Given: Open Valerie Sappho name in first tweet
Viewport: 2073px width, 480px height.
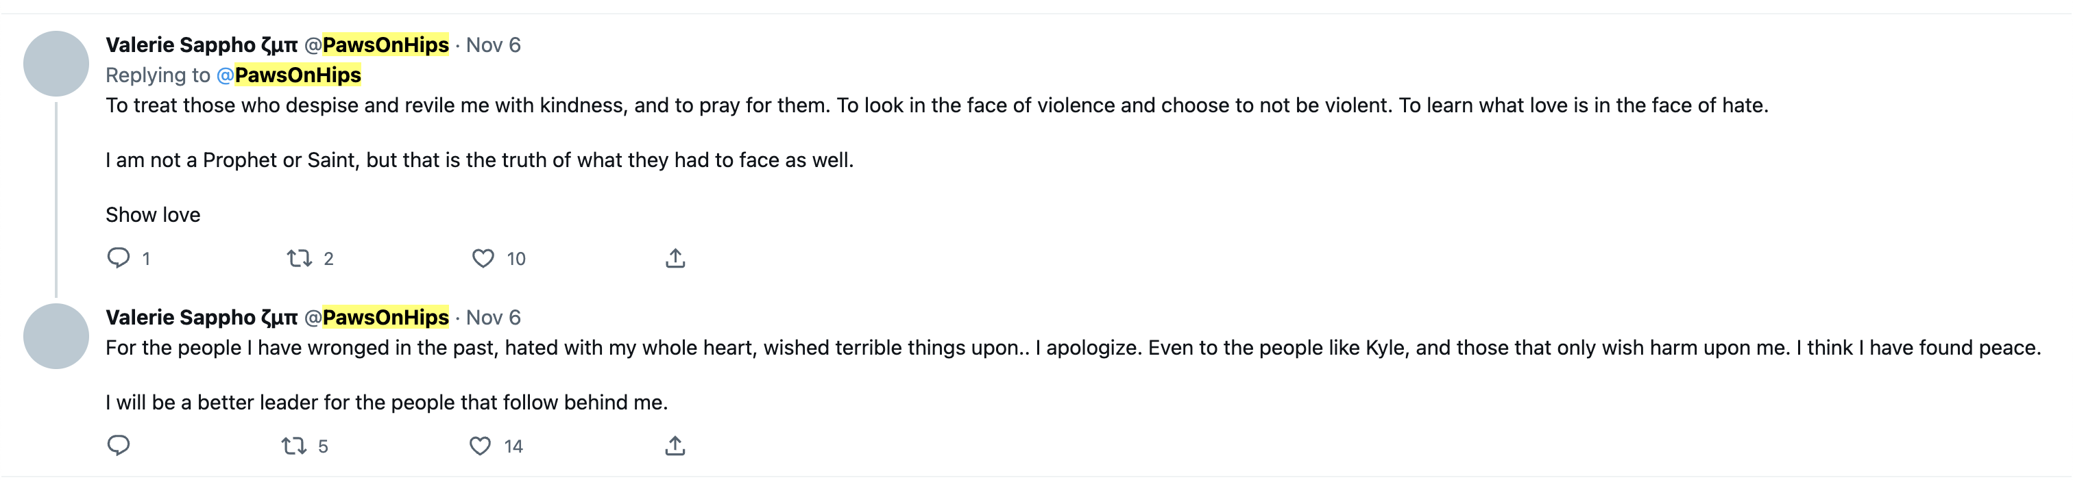Looking at the screenshot, I should (202, 45).
